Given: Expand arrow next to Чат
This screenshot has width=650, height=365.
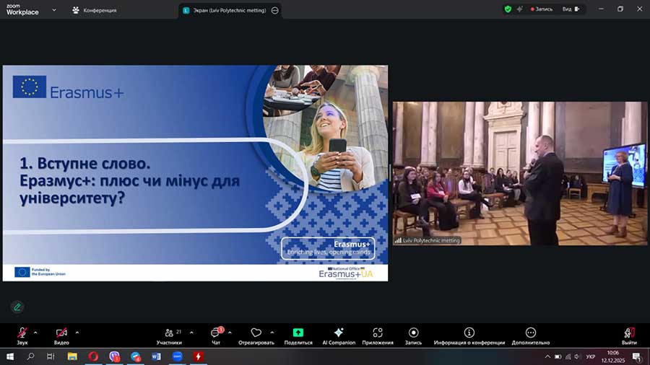Looking at the screenshot, I should (230, 333).
